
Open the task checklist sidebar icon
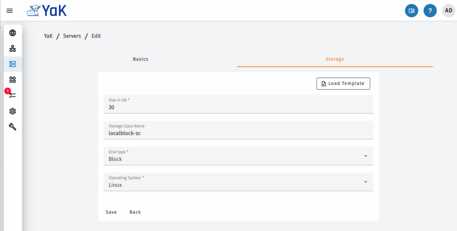tap(12, 95)
